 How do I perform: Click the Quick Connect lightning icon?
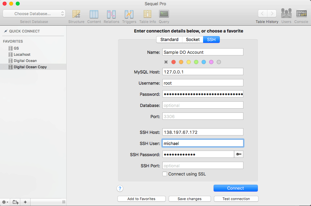click(x=6, y=31)
